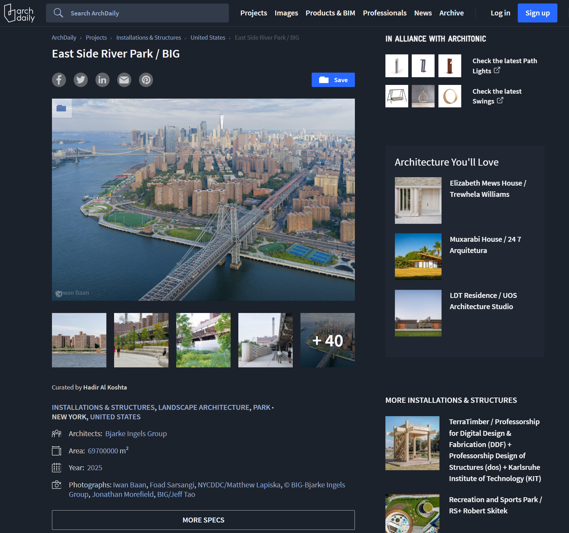Open Muxarabi House thumbnail
The width and height of the screenshot is (569, 533).
pyautogui.click(x=418, y=256)
